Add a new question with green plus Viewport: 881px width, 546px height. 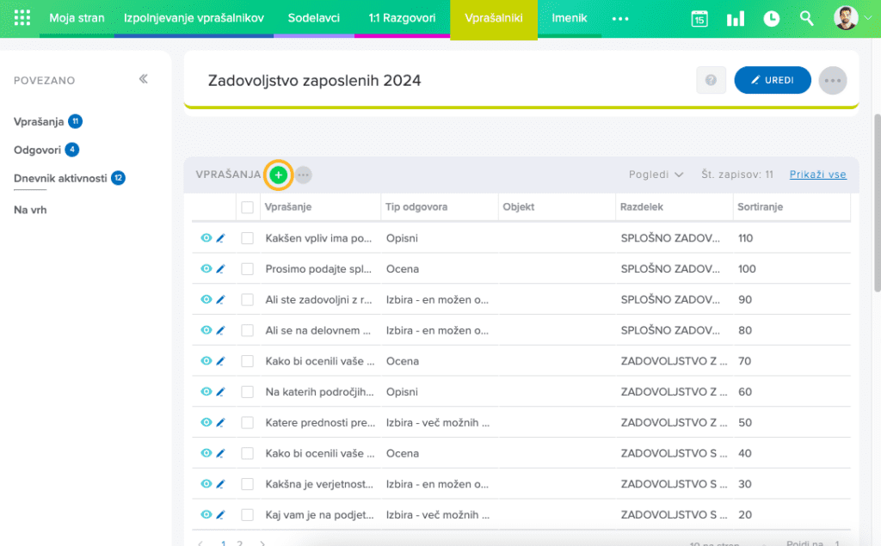point(278,175)
